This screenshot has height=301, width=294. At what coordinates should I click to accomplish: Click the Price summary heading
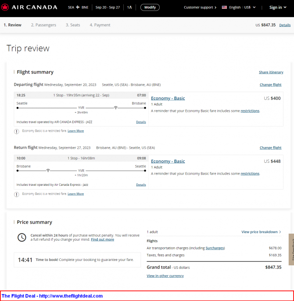(35, 222)
